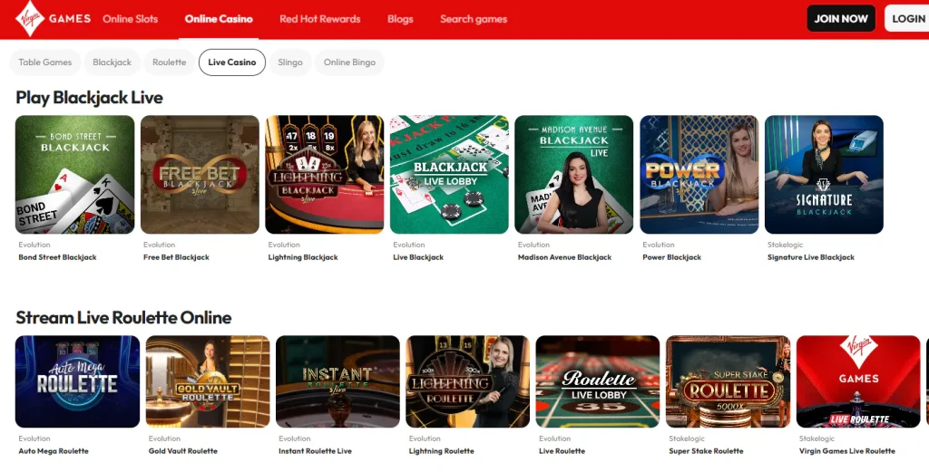
Task: Click the Live Blackjack title text
Action: tap(418, 257)
